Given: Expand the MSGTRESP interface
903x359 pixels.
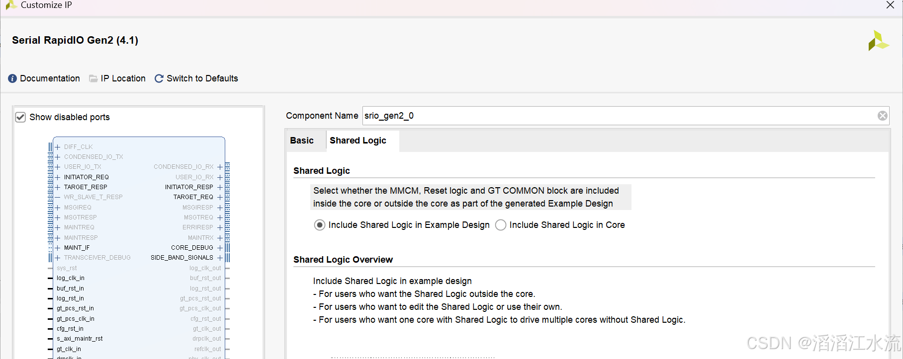Looking at the screenshot, I should pos(58,217).
